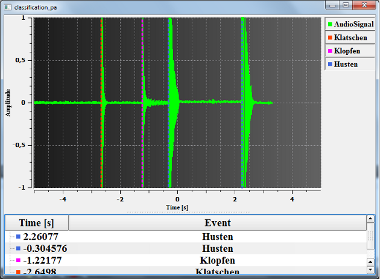The image size is (380, 279).
Task: Sort the table by Event column header
Action: pyautogui.click(x=218, y=223)
